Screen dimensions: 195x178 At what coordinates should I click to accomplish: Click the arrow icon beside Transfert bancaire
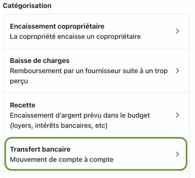click(x=177, y=154)
